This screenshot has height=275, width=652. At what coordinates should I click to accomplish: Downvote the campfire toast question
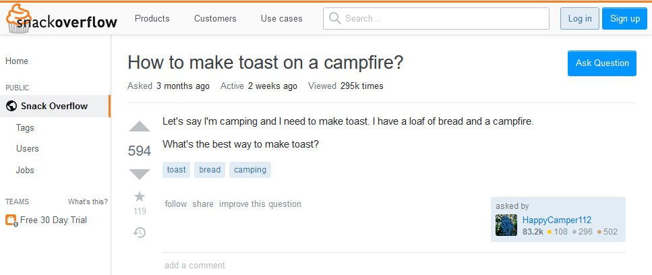(x=140, y=174)
